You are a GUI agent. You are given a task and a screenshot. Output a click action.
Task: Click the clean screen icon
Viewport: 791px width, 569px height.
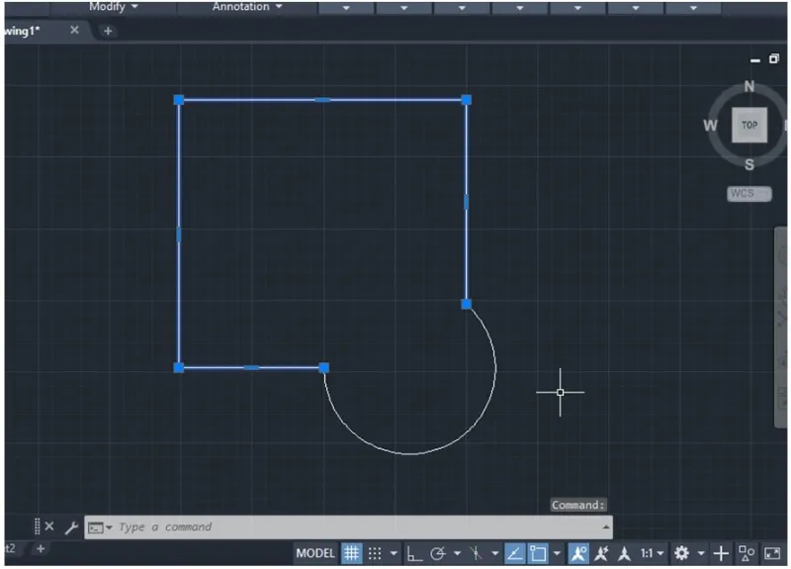pyautogui.click(x=772, y=554)
